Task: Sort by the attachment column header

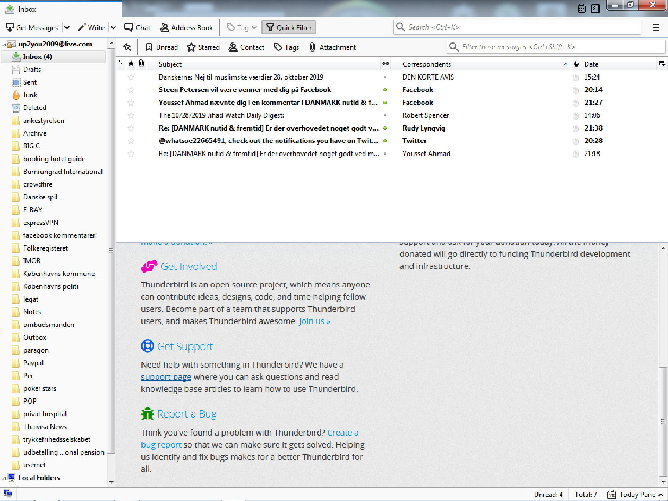Action: click(141, 64)
